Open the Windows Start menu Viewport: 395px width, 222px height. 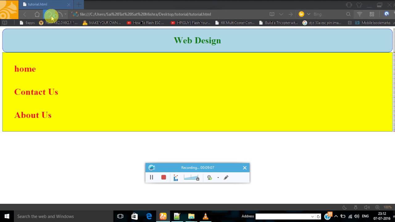(x=7, y=216)
